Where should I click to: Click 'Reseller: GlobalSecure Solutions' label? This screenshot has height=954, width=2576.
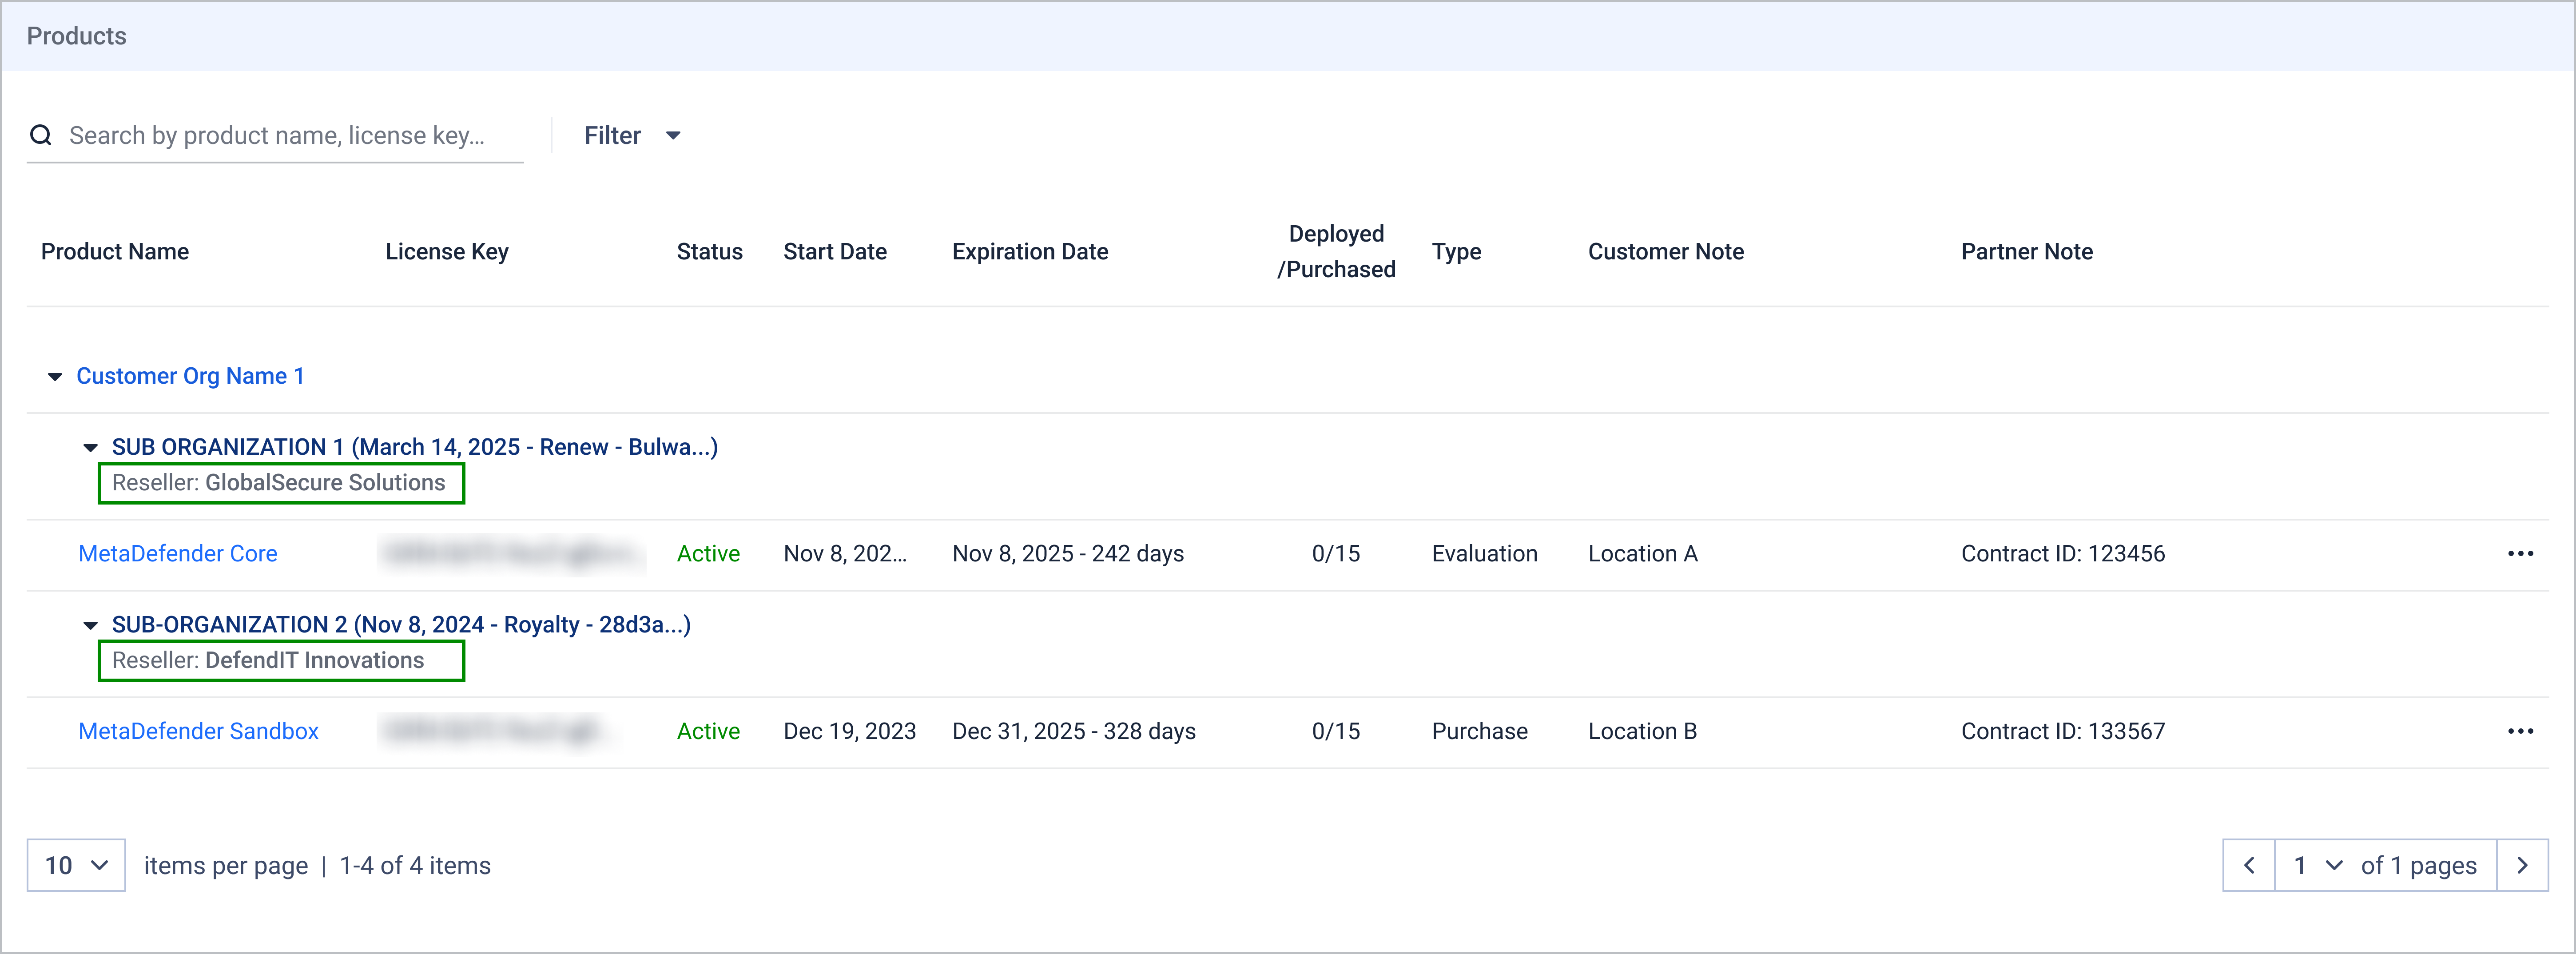(279, 483)
